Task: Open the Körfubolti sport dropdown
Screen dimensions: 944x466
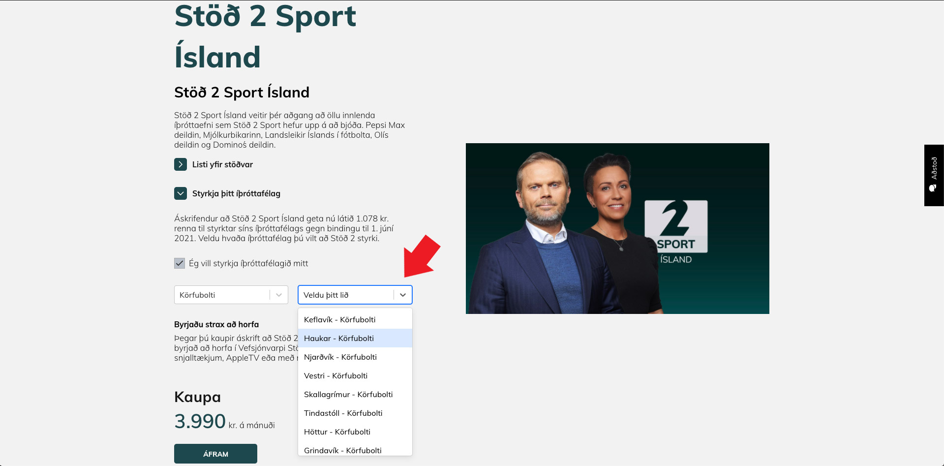Action: [231, 295]
